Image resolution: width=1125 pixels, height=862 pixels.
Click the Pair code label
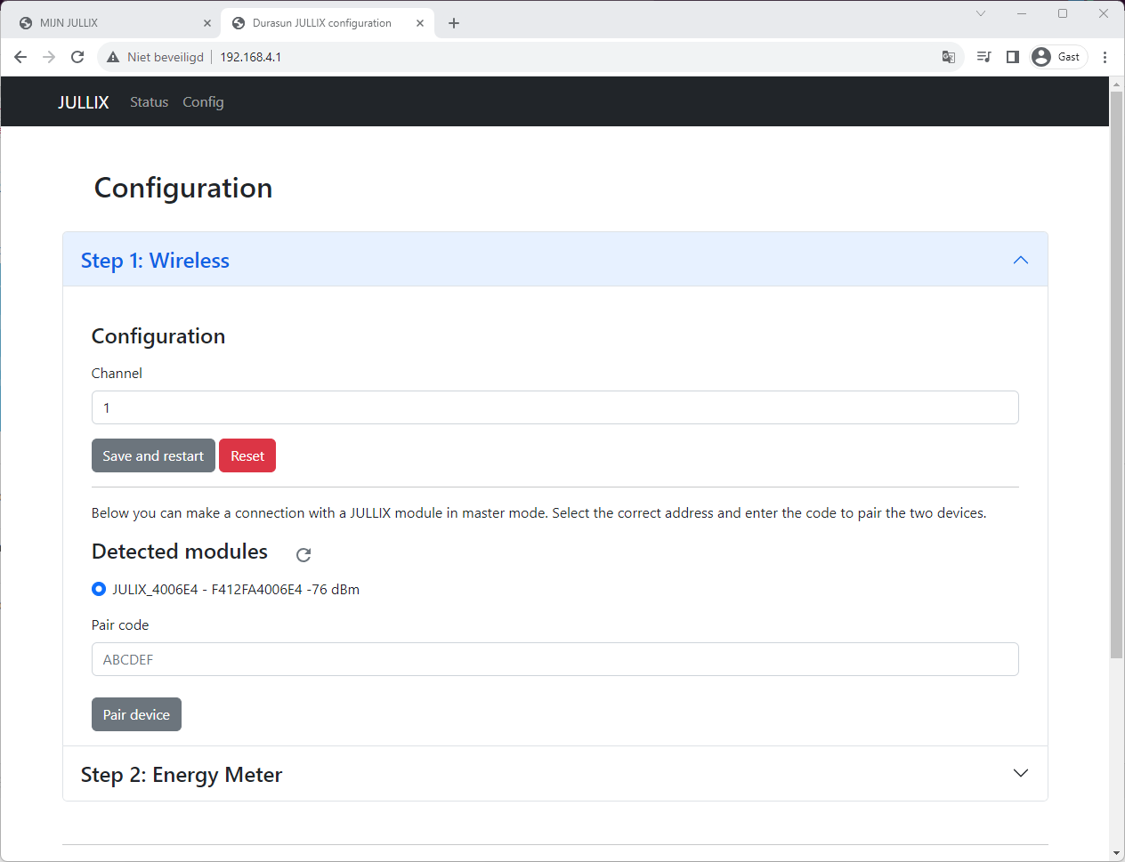click(120, 624)
